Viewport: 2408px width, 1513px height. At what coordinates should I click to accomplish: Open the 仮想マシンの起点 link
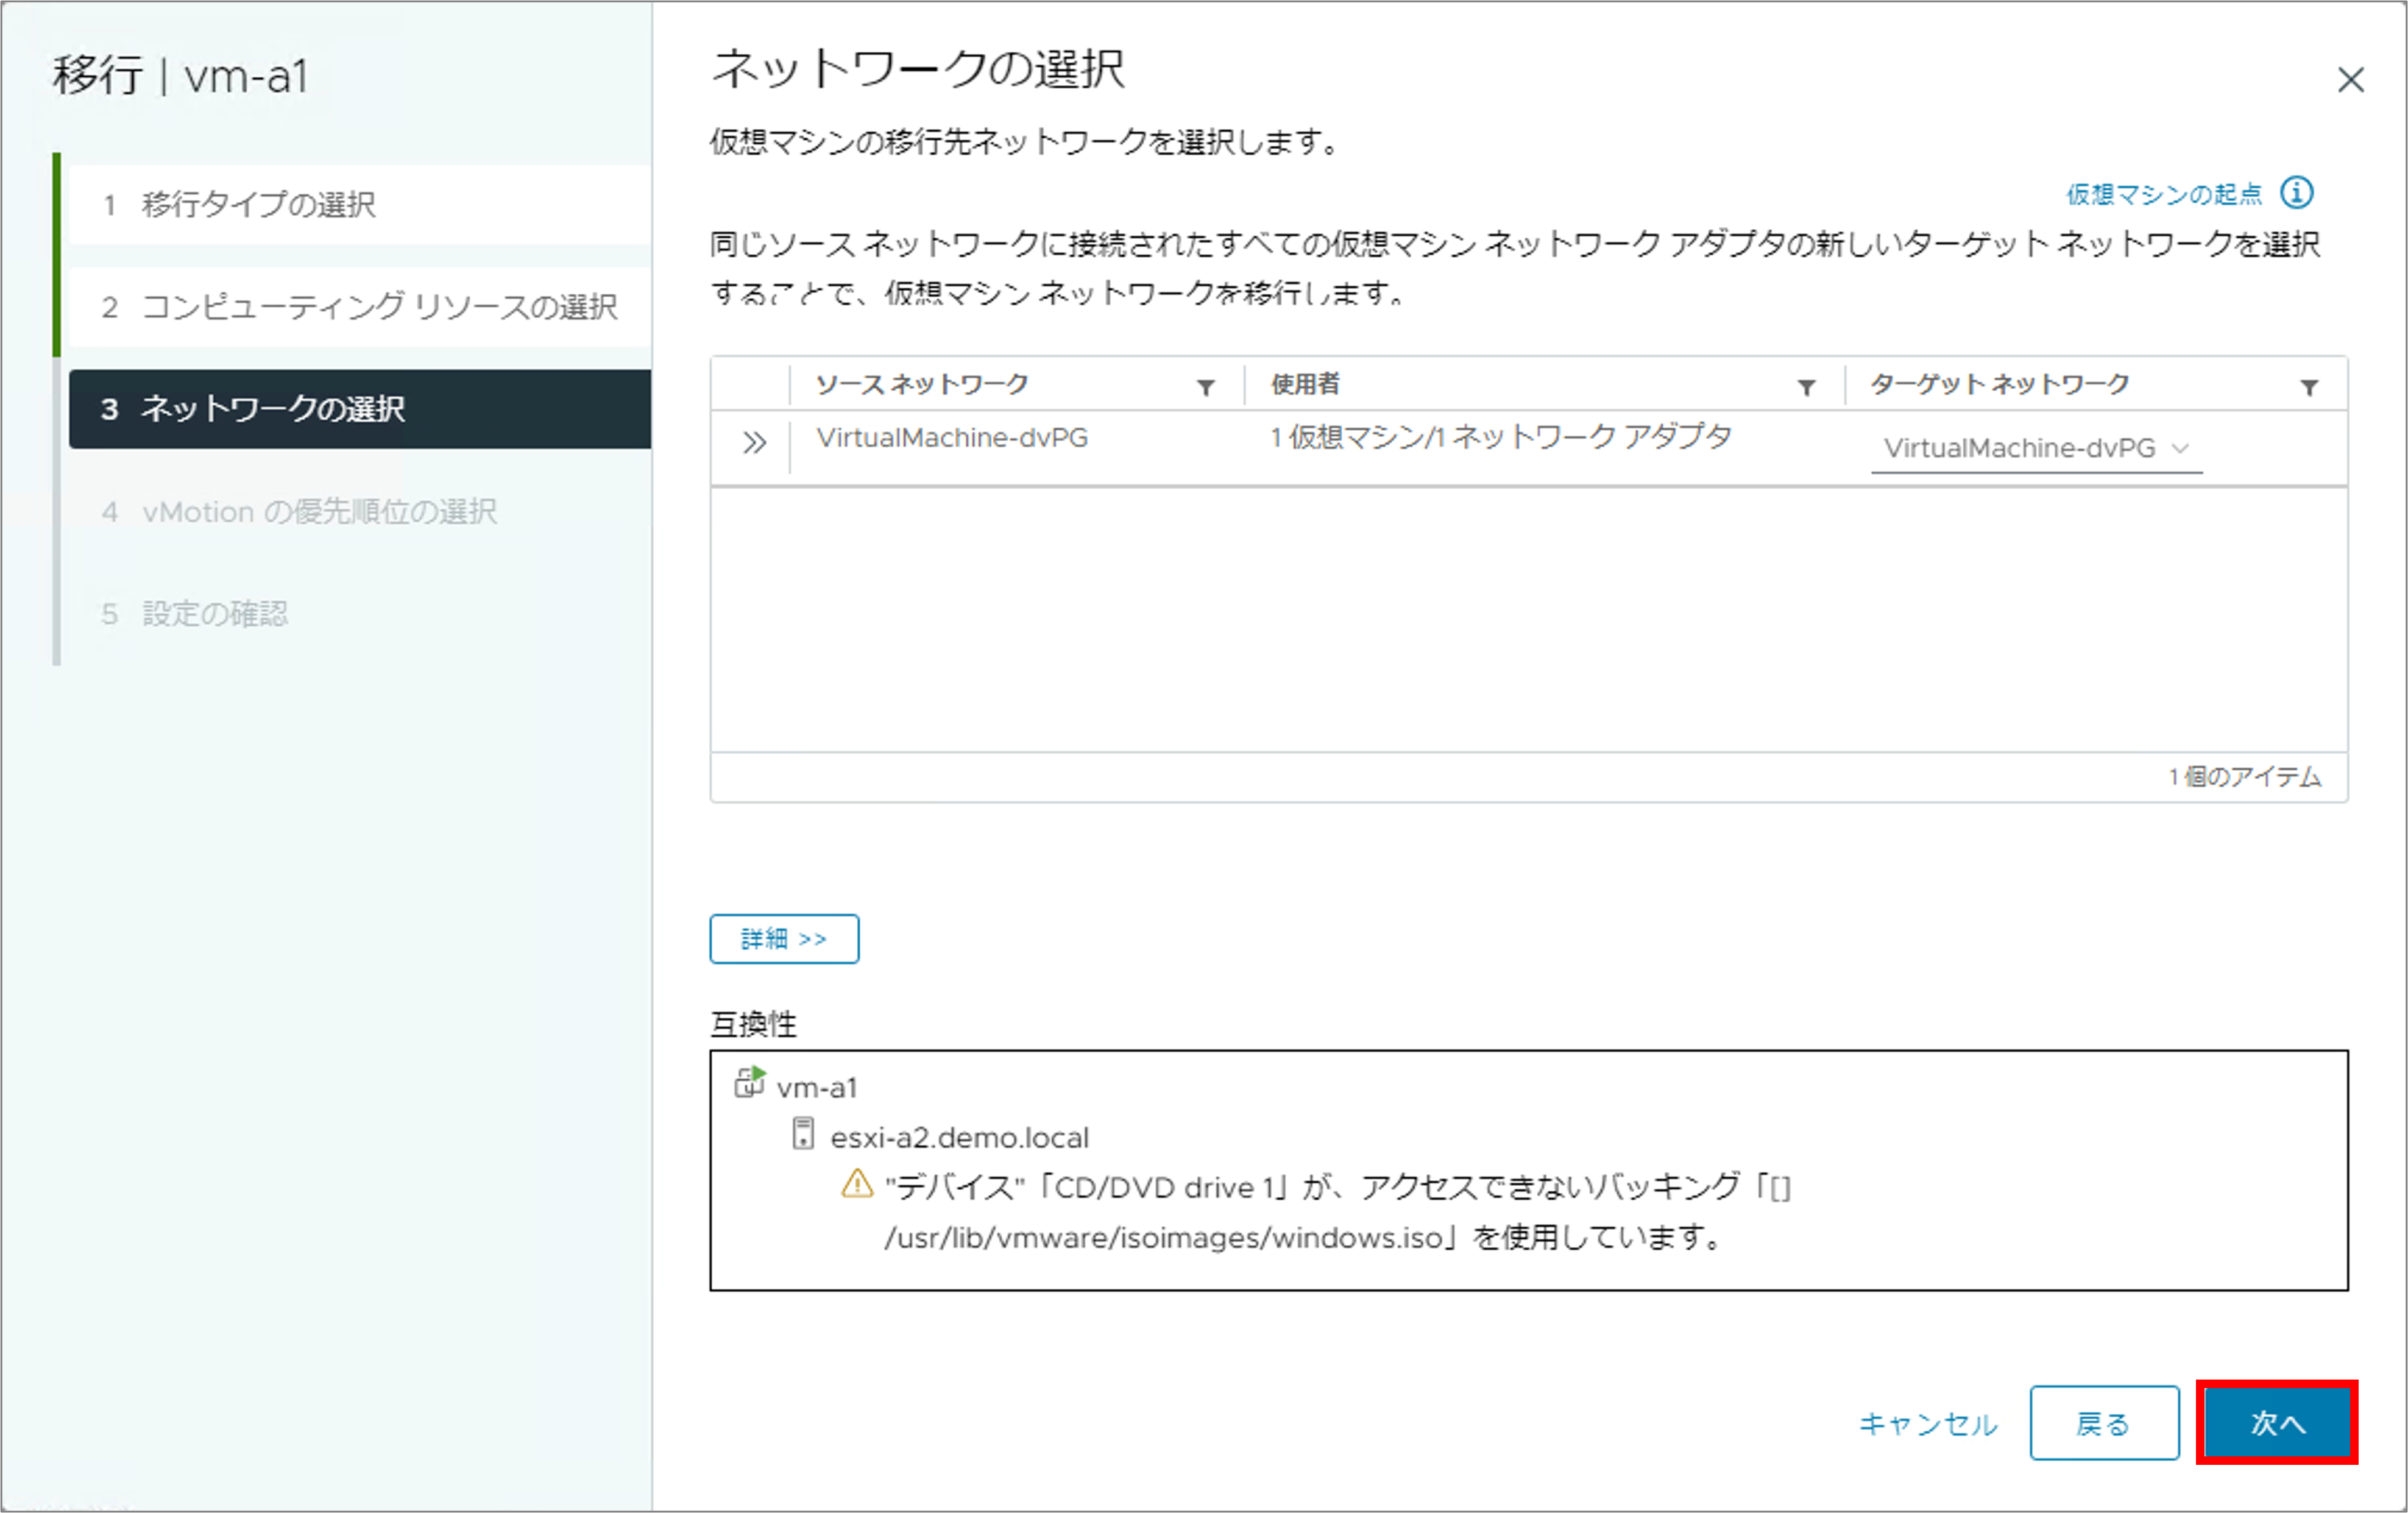(x=2164, y=194)
